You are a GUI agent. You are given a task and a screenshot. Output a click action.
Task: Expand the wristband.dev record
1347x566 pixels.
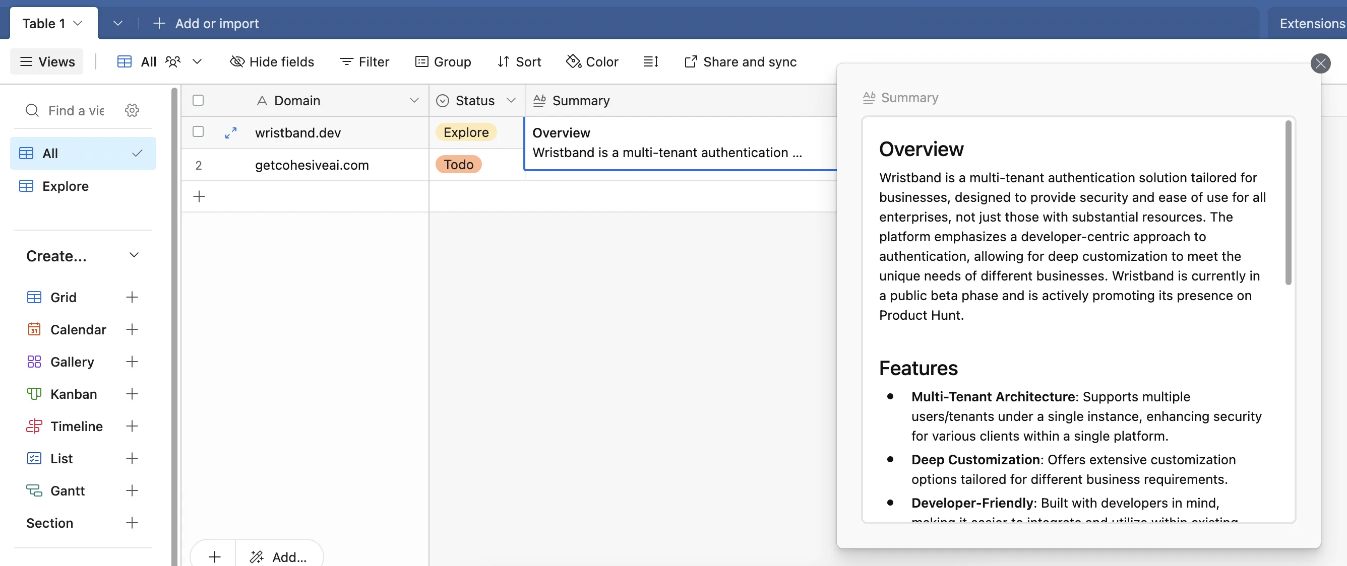(x=230, y=132)
